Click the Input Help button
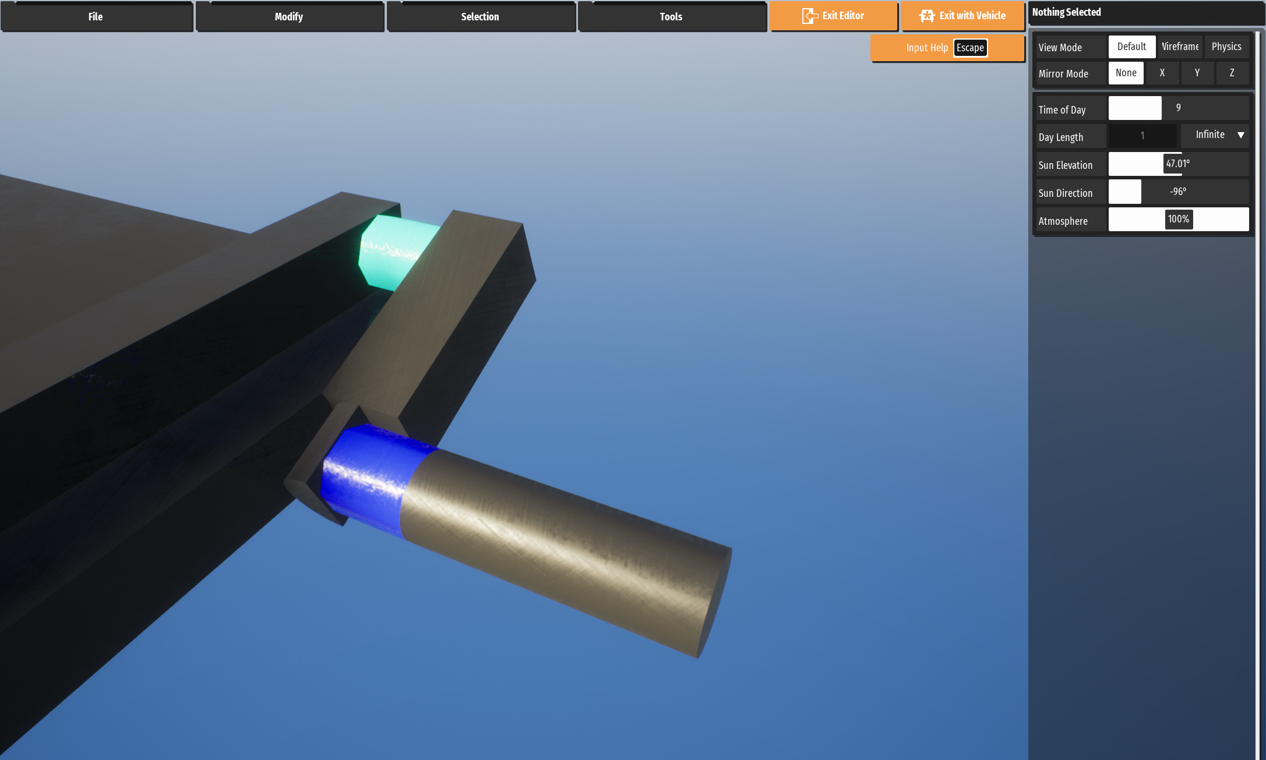This screenshot has width=1266, height=760. [x=926, y=48]
